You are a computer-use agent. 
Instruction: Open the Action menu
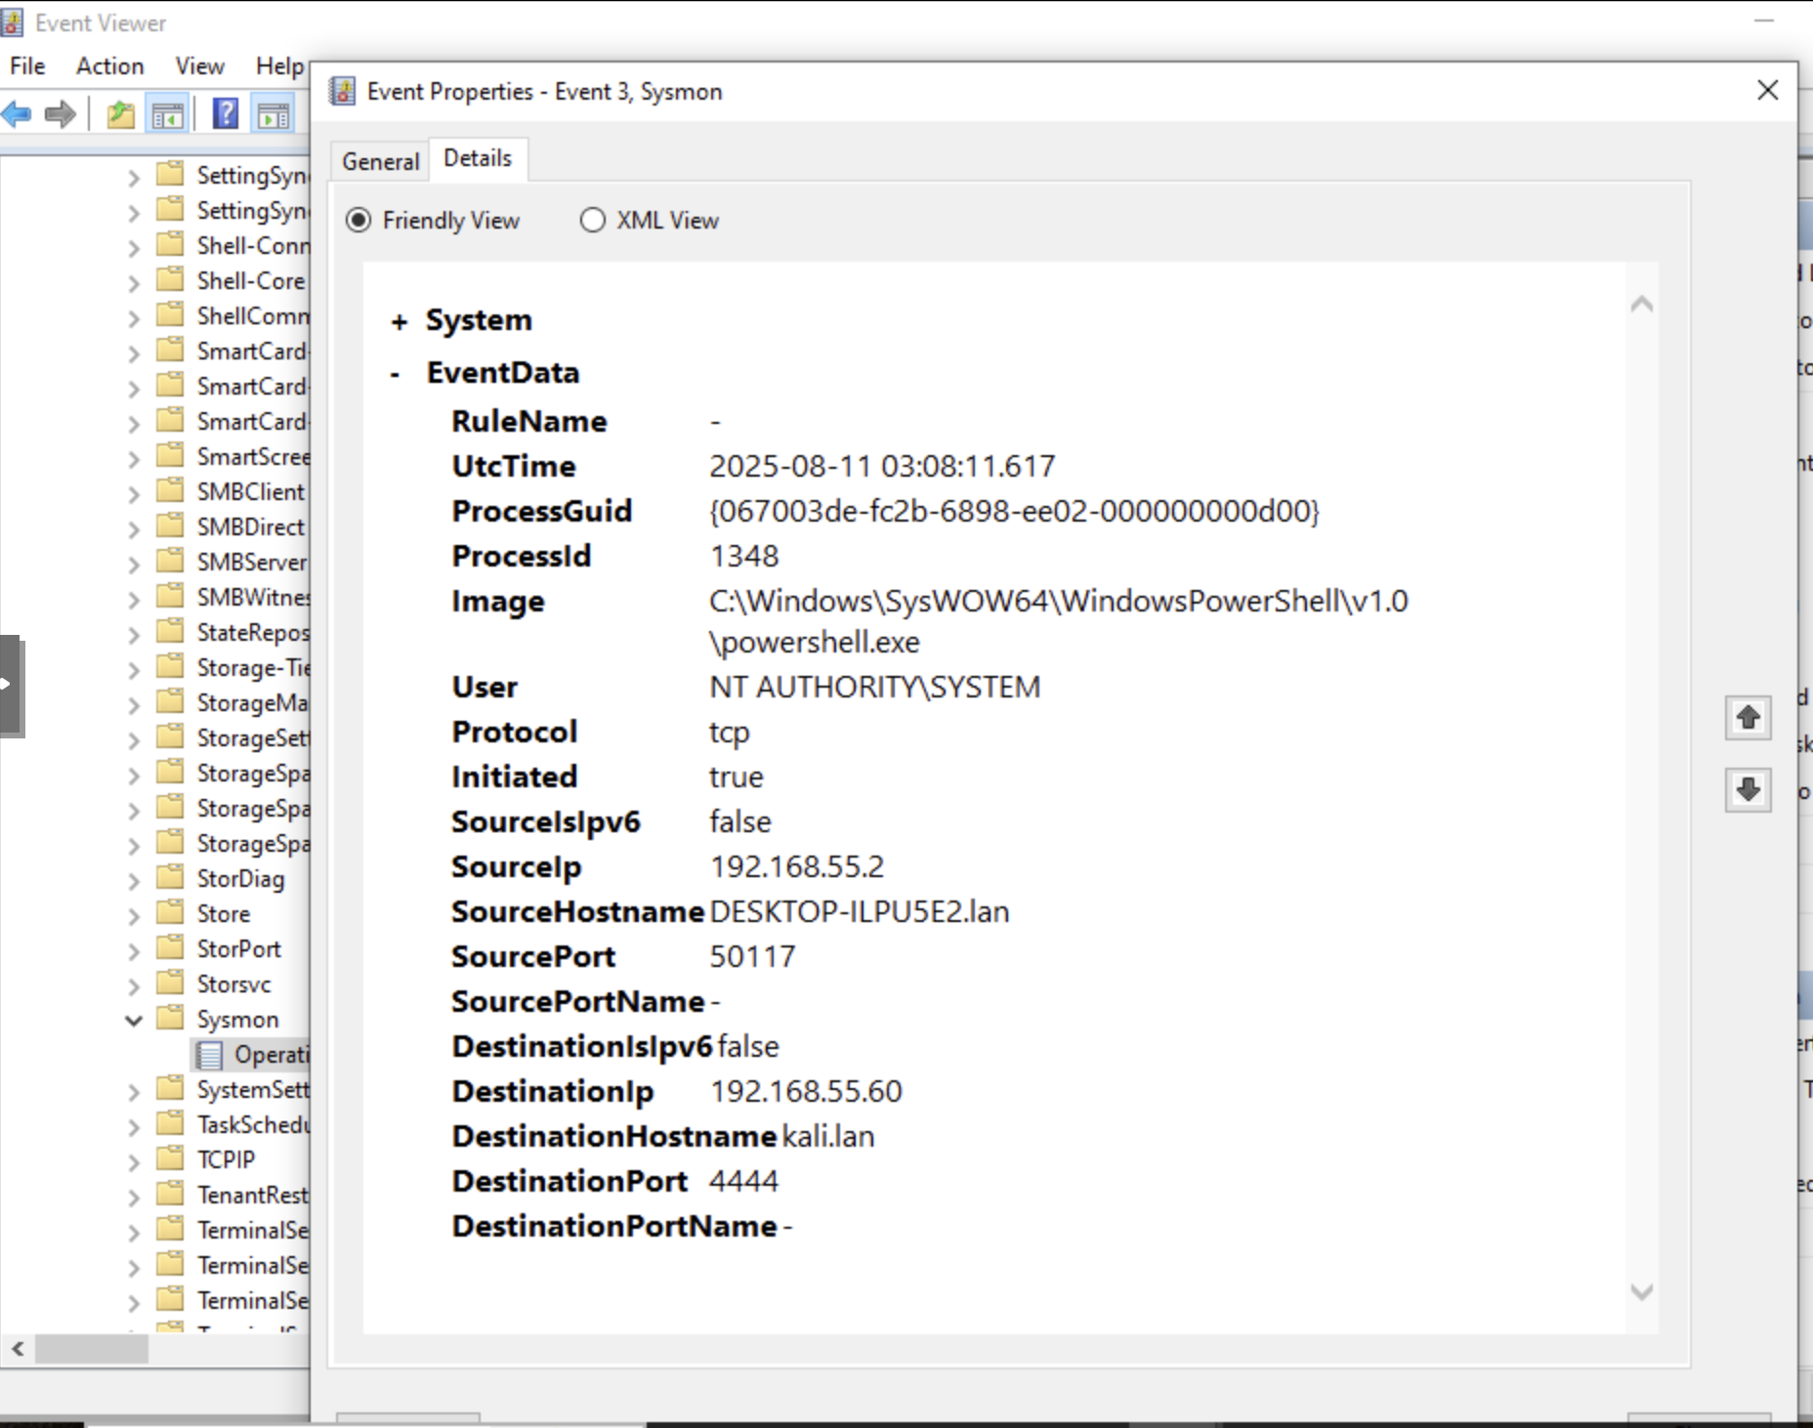pos(110,65)
